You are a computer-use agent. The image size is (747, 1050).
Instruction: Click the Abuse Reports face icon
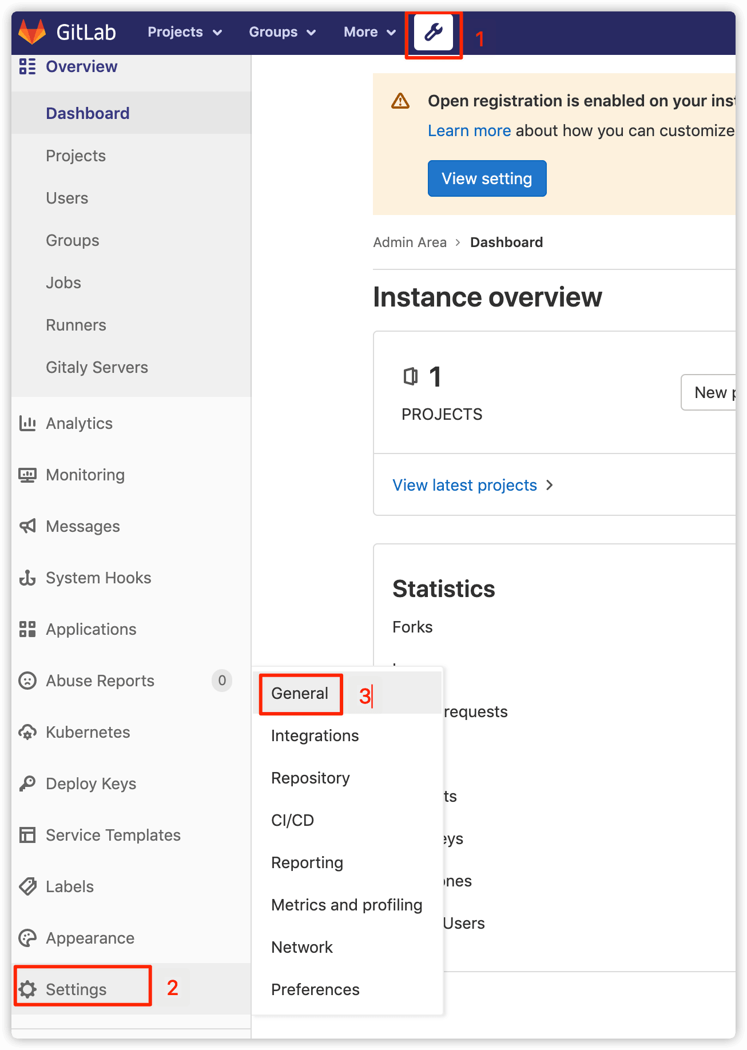[27, 681]
